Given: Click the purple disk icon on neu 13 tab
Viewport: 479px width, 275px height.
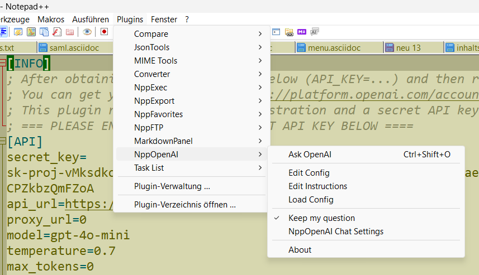Looking at the screenshot, I should click(390, 47).
